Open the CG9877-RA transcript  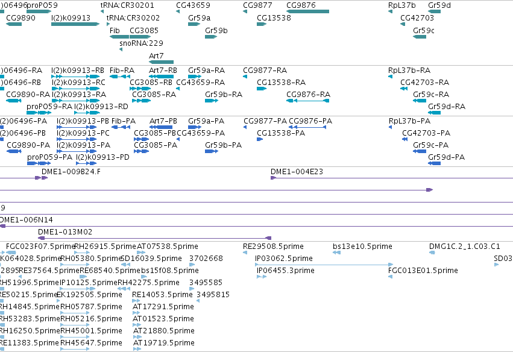click(x=245, y=77)
